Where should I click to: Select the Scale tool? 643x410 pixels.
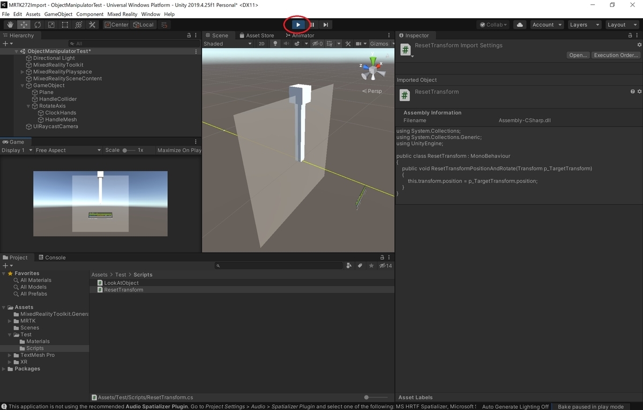point(51,25)
